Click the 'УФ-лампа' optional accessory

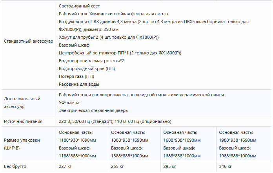[69, 103]
